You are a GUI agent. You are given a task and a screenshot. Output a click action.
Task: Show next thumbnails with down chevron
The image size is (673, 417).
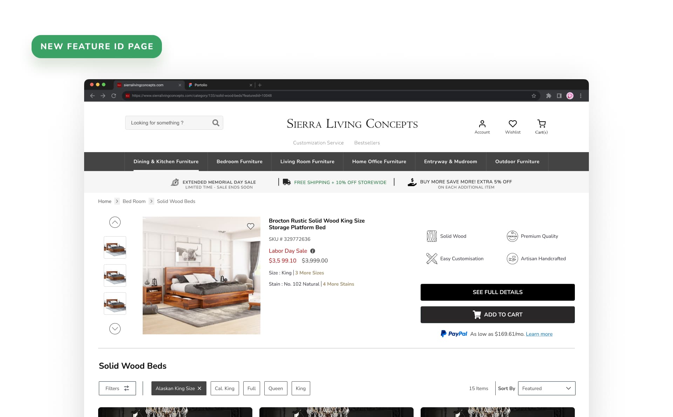click(115, 329)
